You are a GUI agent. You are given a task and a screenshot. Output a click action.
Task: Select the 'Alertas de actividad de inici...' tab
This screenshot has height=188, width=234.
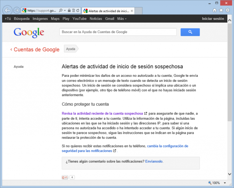coord(108,11)
